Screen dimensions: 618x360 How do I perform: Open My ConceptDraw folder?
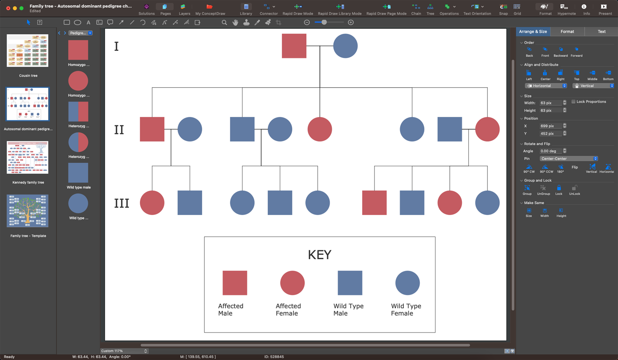pyautogui.click(x=210, y=9)
